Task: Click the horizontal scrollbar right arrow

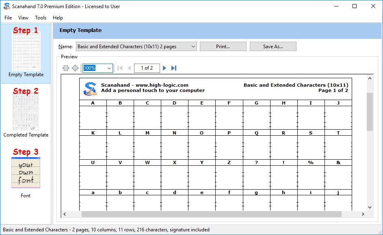Action: tap(363, 214)
